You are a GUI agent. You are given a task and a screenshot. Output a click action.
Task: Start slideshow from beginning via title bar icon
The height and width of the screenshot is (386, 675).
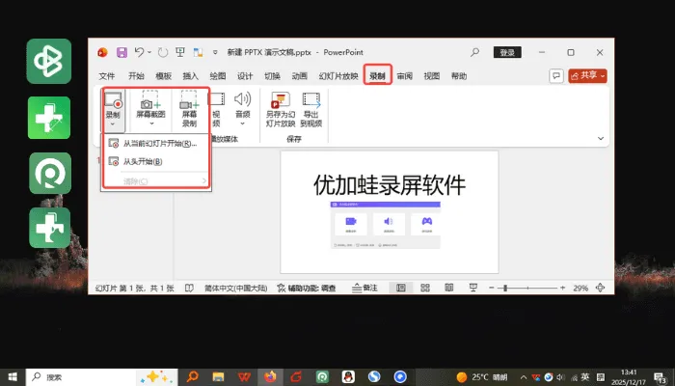(x=180, y=52)
